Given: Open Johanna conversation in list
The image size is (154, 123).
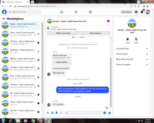Looking at the screenshot, I should click(x=21, y=86).
